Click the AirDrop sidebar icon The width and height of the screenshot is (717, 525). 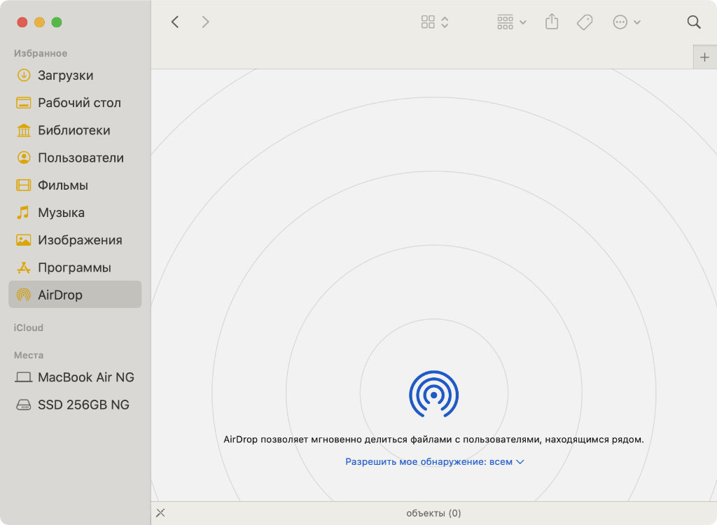(x=24, y=295)
